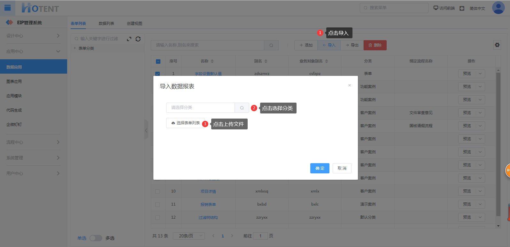Viewport: 510px width, 247px height.
Task: Close the import data report dialog
Action: 350,85
